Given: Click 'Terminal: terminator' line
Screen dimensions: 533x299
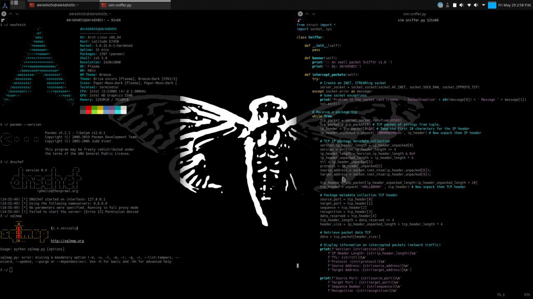Looking at the screenshot, I should coord(99,87).
